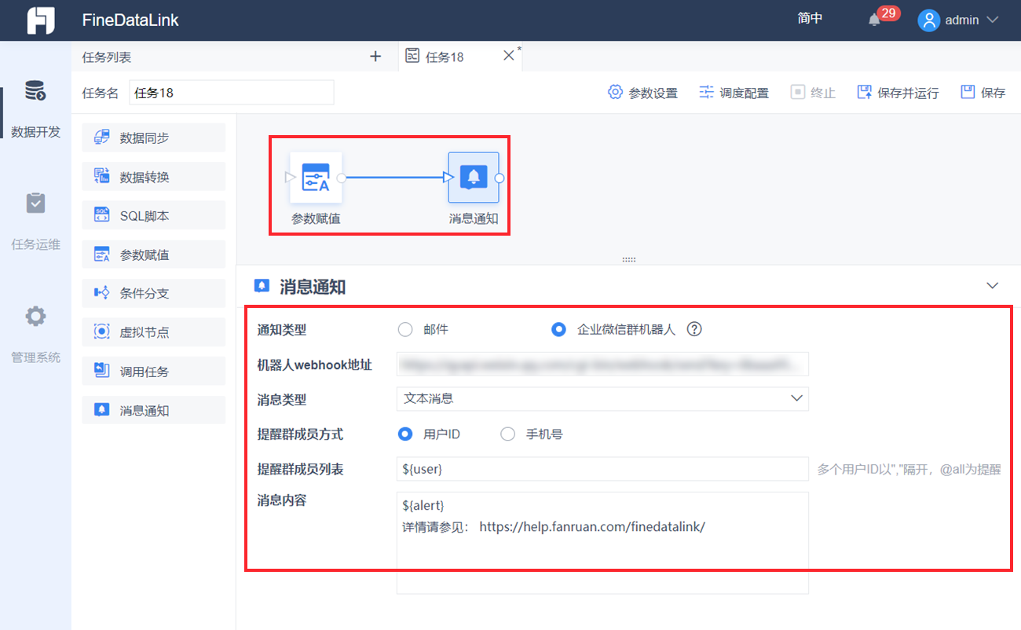Open the 简中 language selector
This screenshot has width=1021, height=630.
tap(810, 19)
